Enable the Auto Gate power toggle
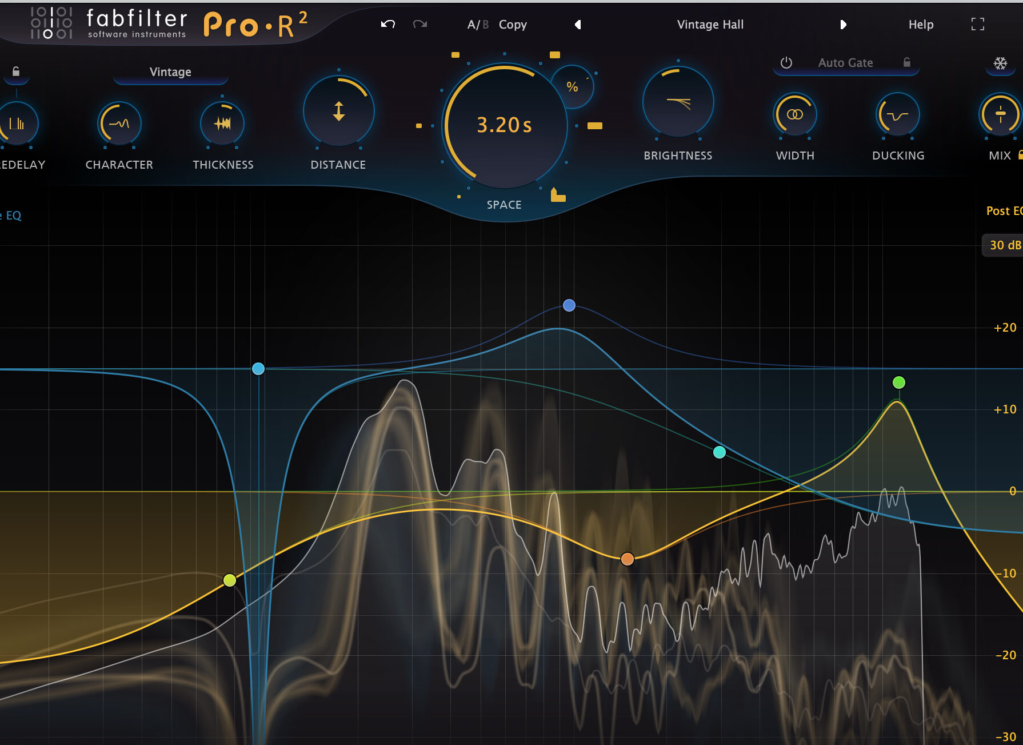 pos(788,63)
